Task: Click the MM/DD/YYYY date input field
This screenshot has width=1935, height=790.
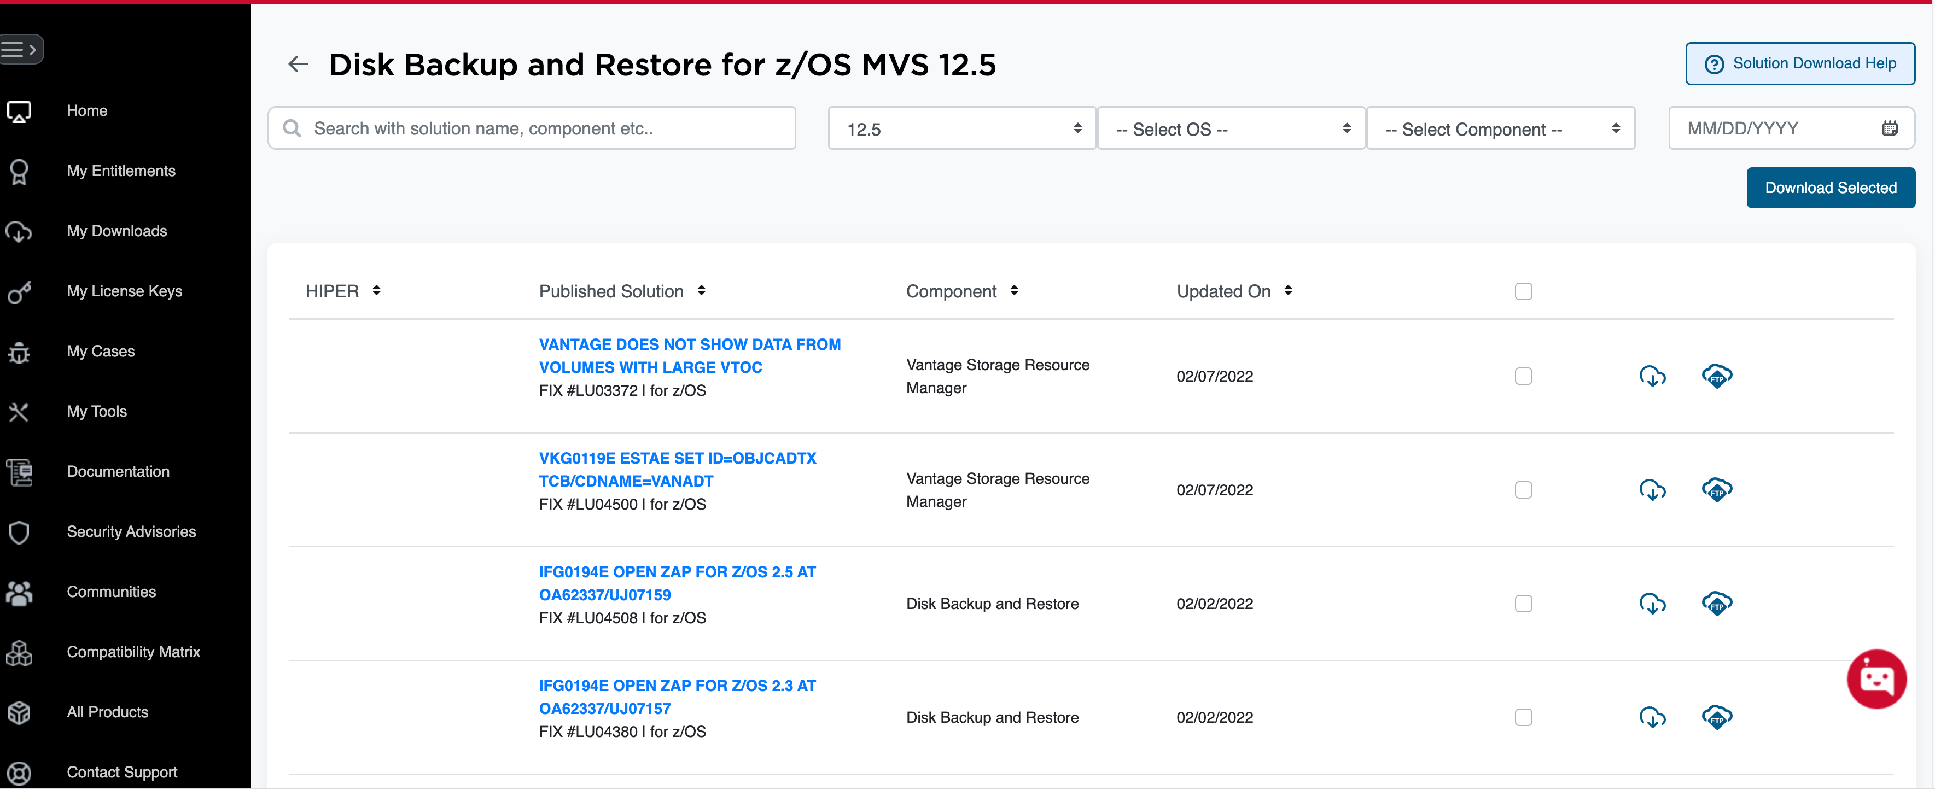Action: click(1792, 128)
